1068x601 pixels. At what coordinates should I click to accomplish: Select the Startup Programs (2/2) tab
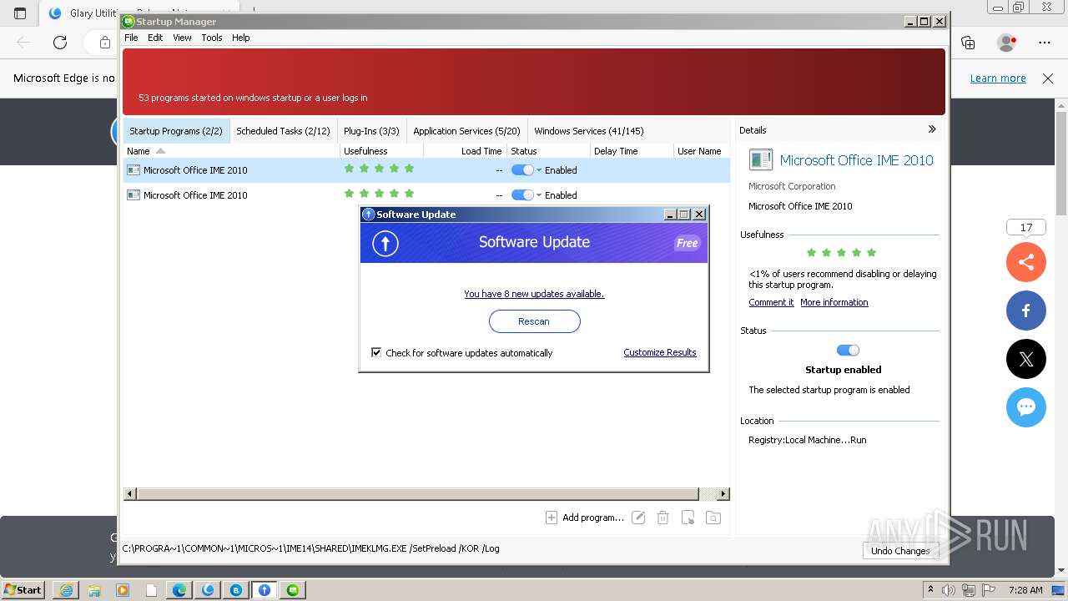[x=176, y=131]
